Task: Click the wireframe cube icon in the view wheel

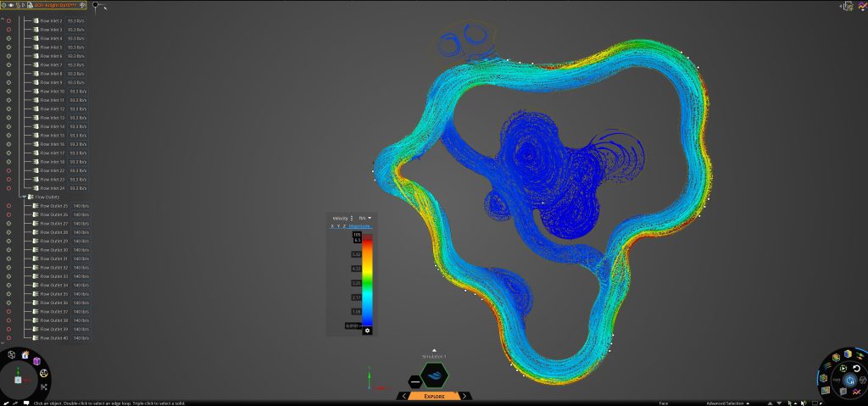Action: click(x=12, y=354)
